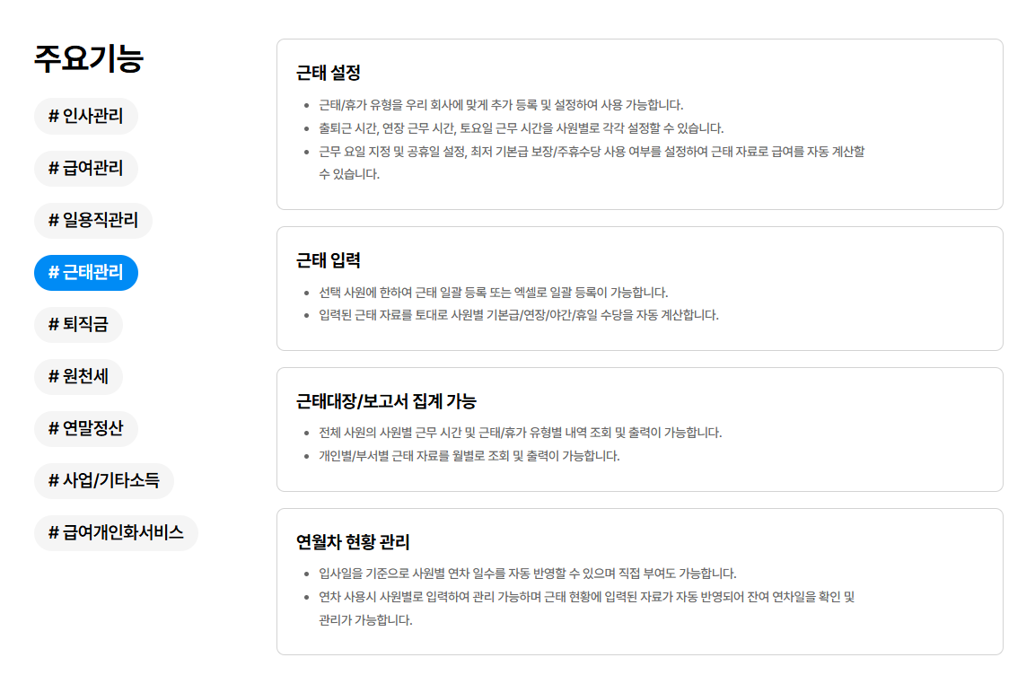Select the 급여관리 filter tag

click(x=85, y=168)
